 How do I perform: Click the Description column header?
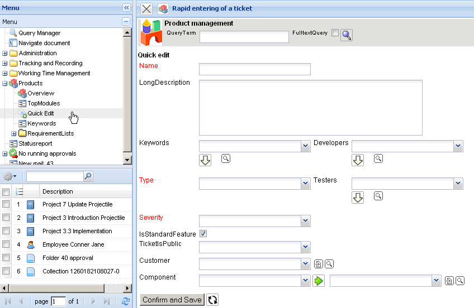click(x=58, y=191)
